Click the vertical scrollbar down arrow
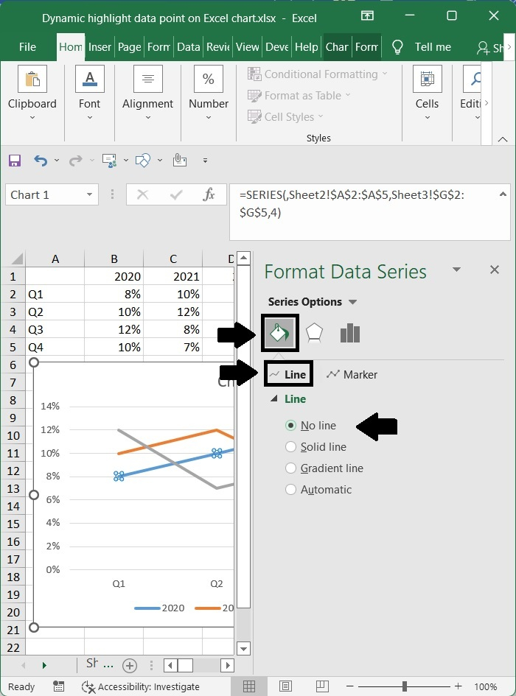The width and height of the screenshot is (516, 696). coord(243,649)
